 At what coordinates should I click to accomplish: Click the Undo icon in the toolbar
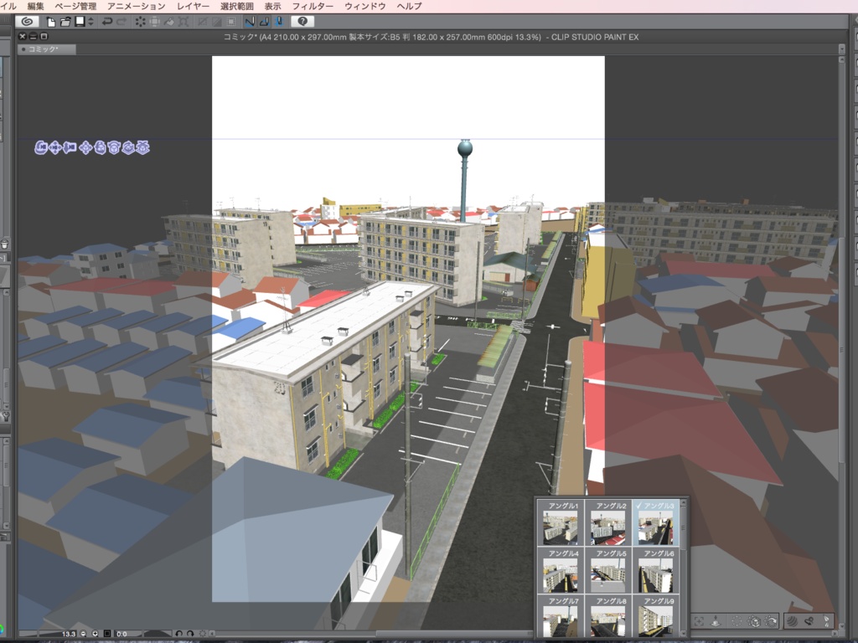(106, 23)
